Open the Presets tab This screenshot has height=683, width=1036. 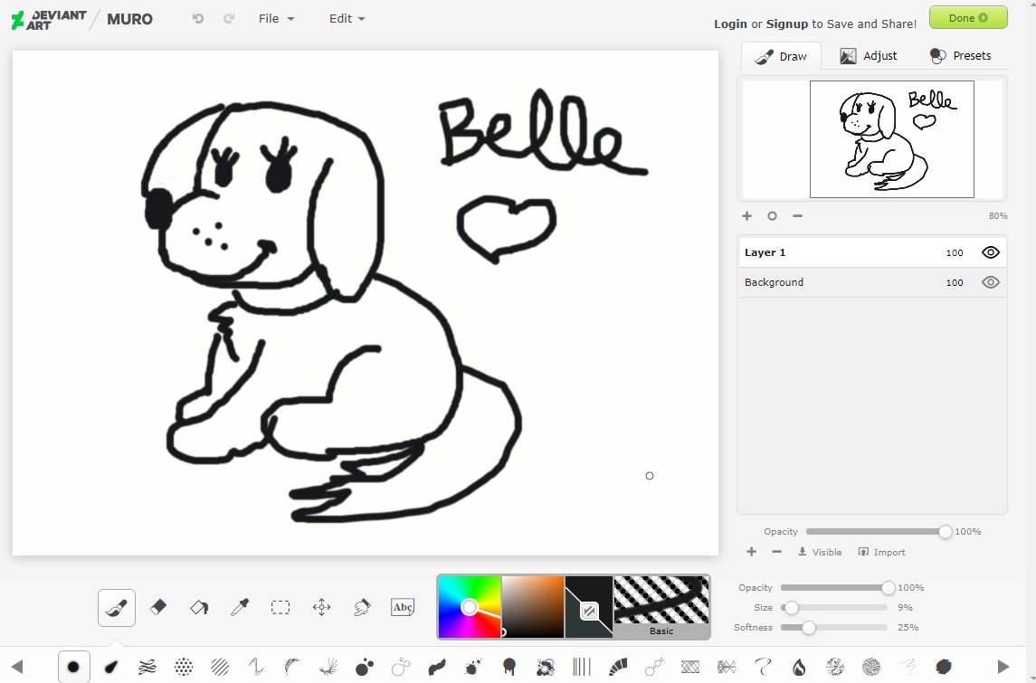pos(961,55)
